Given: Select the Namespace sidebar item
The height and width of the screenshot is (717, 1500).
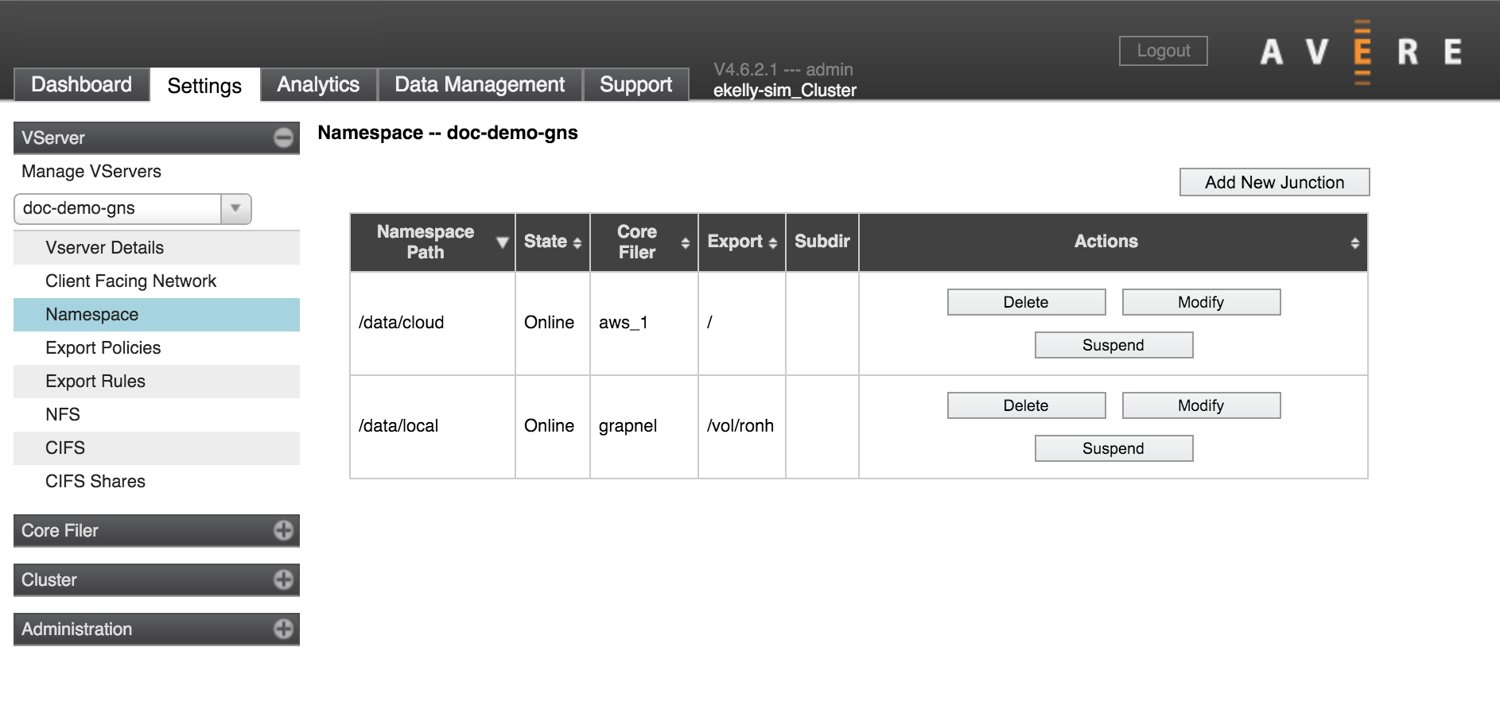Looking at the screenshot, I should tap(157, 315).
